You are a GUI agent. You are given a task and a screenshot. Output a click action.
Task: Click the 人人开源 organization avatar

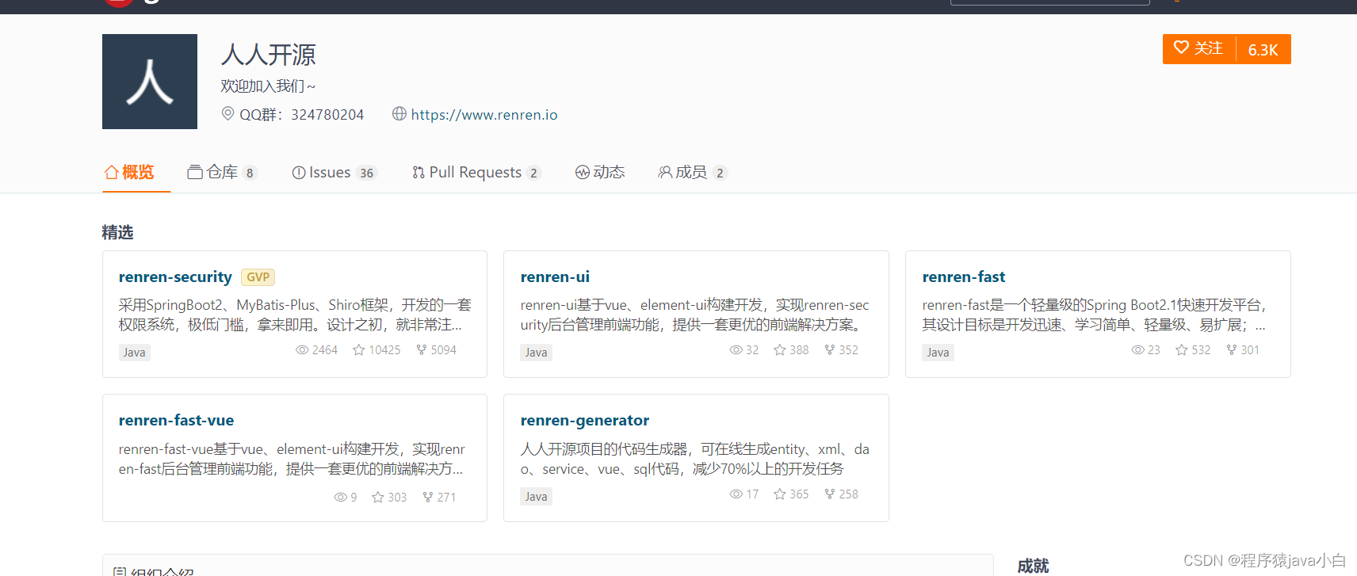150,82
